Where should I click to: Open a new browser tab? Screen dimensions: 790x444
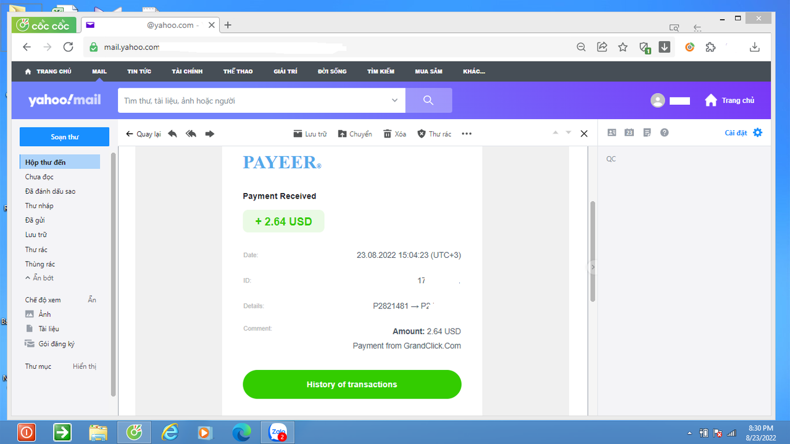(228, 25)
